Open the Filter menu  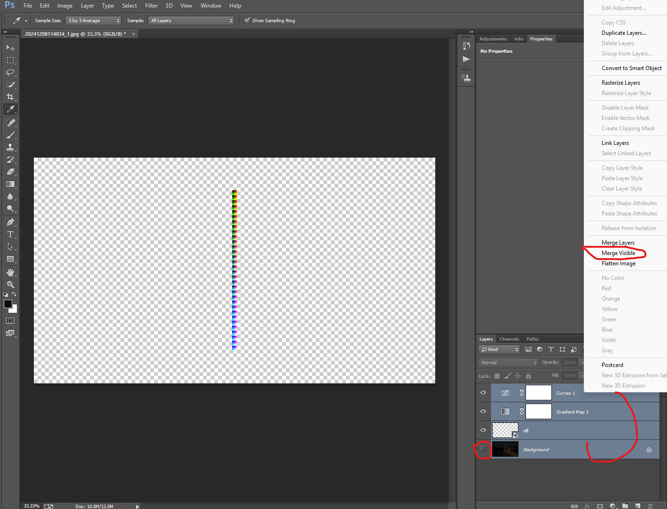(151, 6)
